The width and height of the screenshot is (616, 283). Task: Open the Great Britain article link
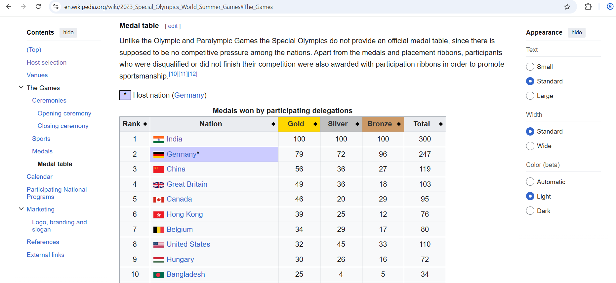(187, 184)
